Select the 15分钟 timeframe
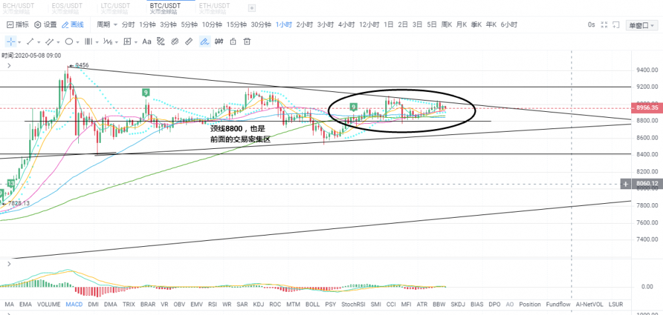 pos(236,24)
